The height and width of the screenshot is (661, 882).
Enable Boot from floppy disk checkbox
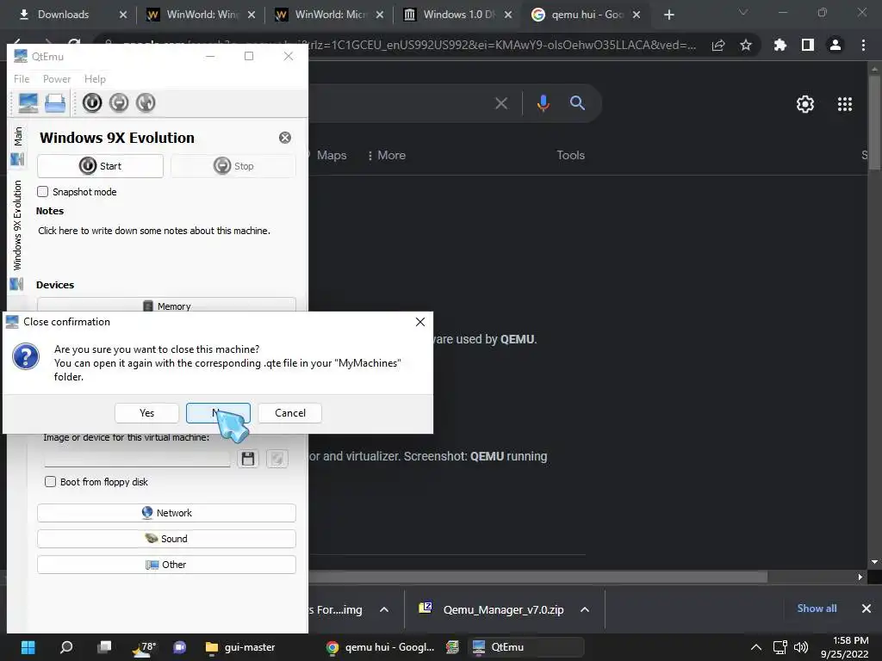[x=50, y=482]
